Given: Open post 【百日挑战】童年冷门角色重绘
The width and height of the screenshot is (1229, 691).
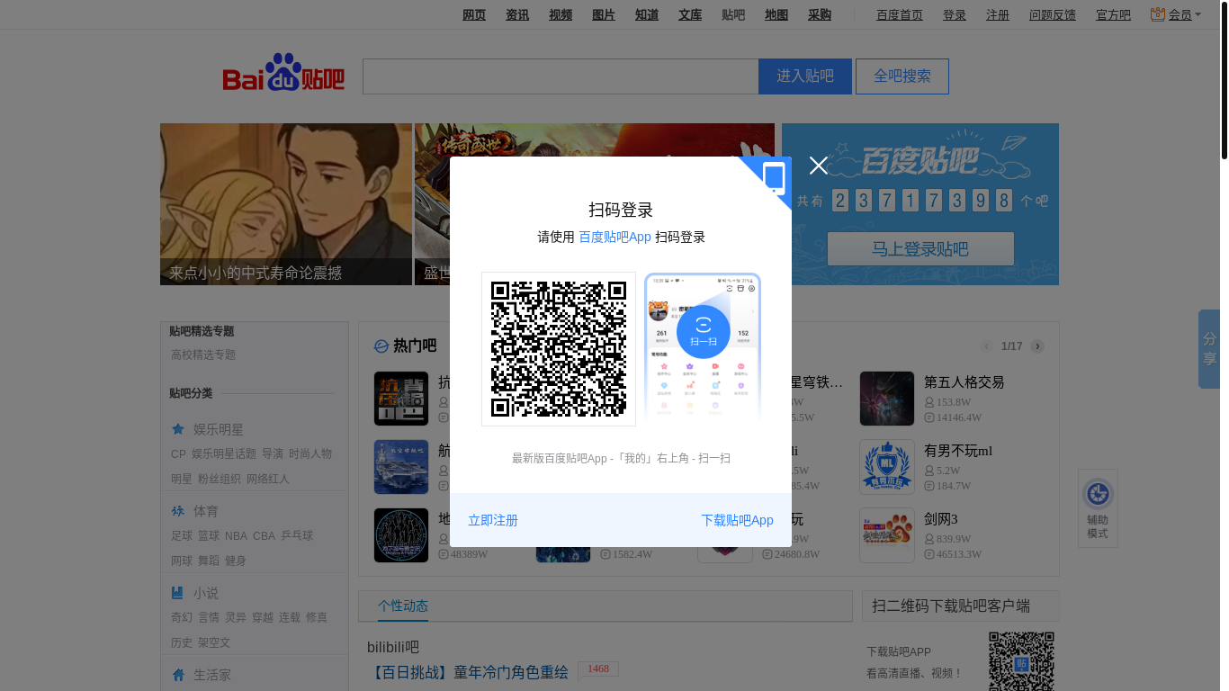Looking at the screenshot, I should point(468,672).
